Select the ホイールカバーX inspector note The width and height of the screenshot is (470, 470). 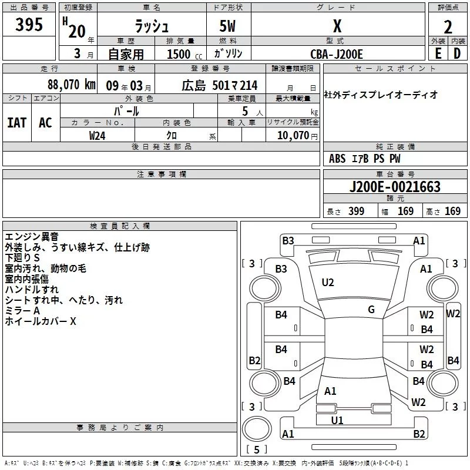point(41,321)
